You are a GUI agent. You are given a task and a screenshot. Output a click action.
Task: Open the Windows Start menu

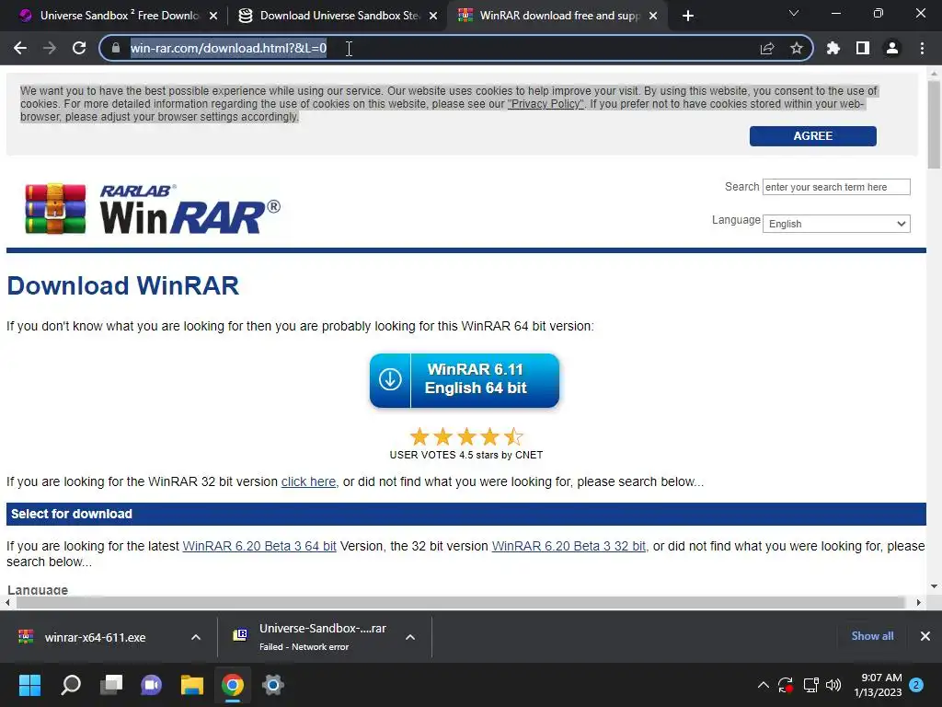29,685
